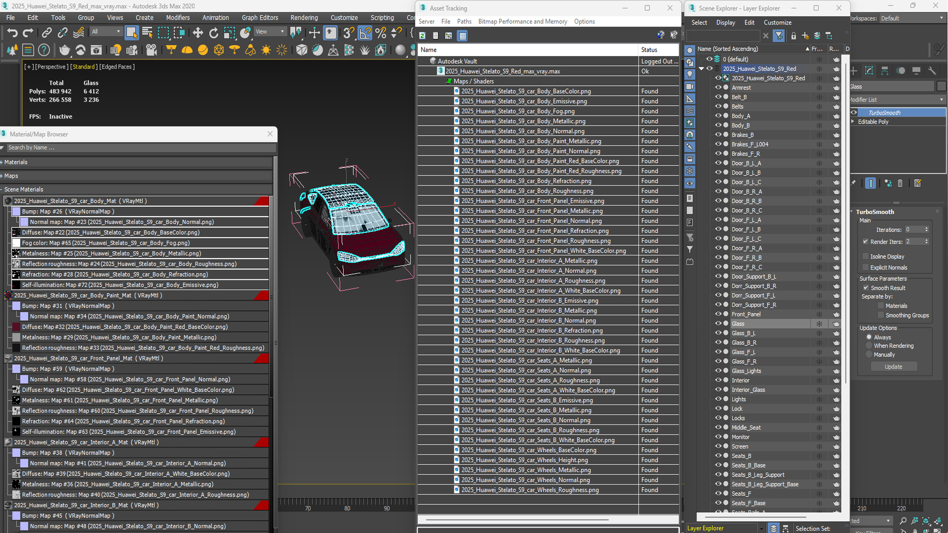Image resolution: width=948 pixels, height=533 pixels.
Task: Toggle the Angle Snap icon
Action: (365, 33)
